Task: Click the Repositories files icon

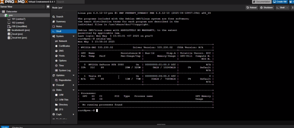Action: tap(57, 80)
